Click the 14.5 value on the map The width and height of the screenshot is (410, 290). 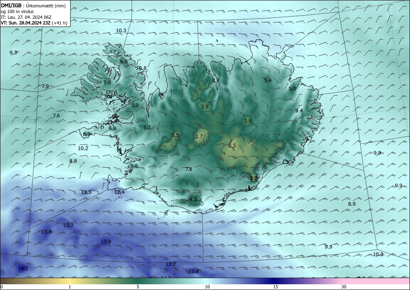click(23, 269)
